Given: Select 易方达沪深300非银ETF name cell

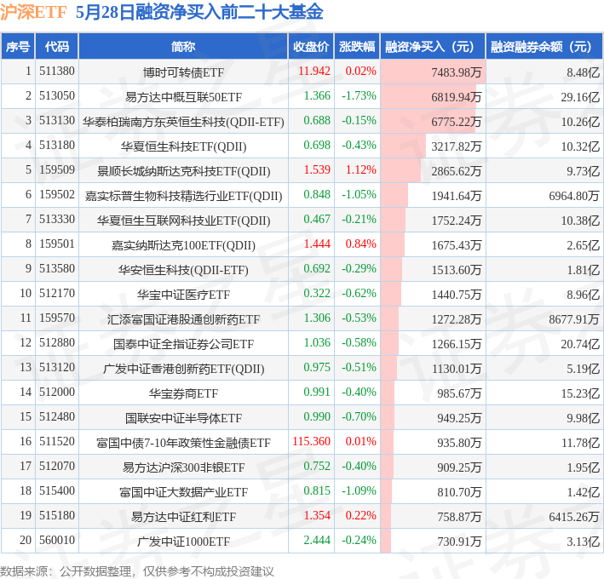Looking at the screenshot, I should tap(183, 467).
